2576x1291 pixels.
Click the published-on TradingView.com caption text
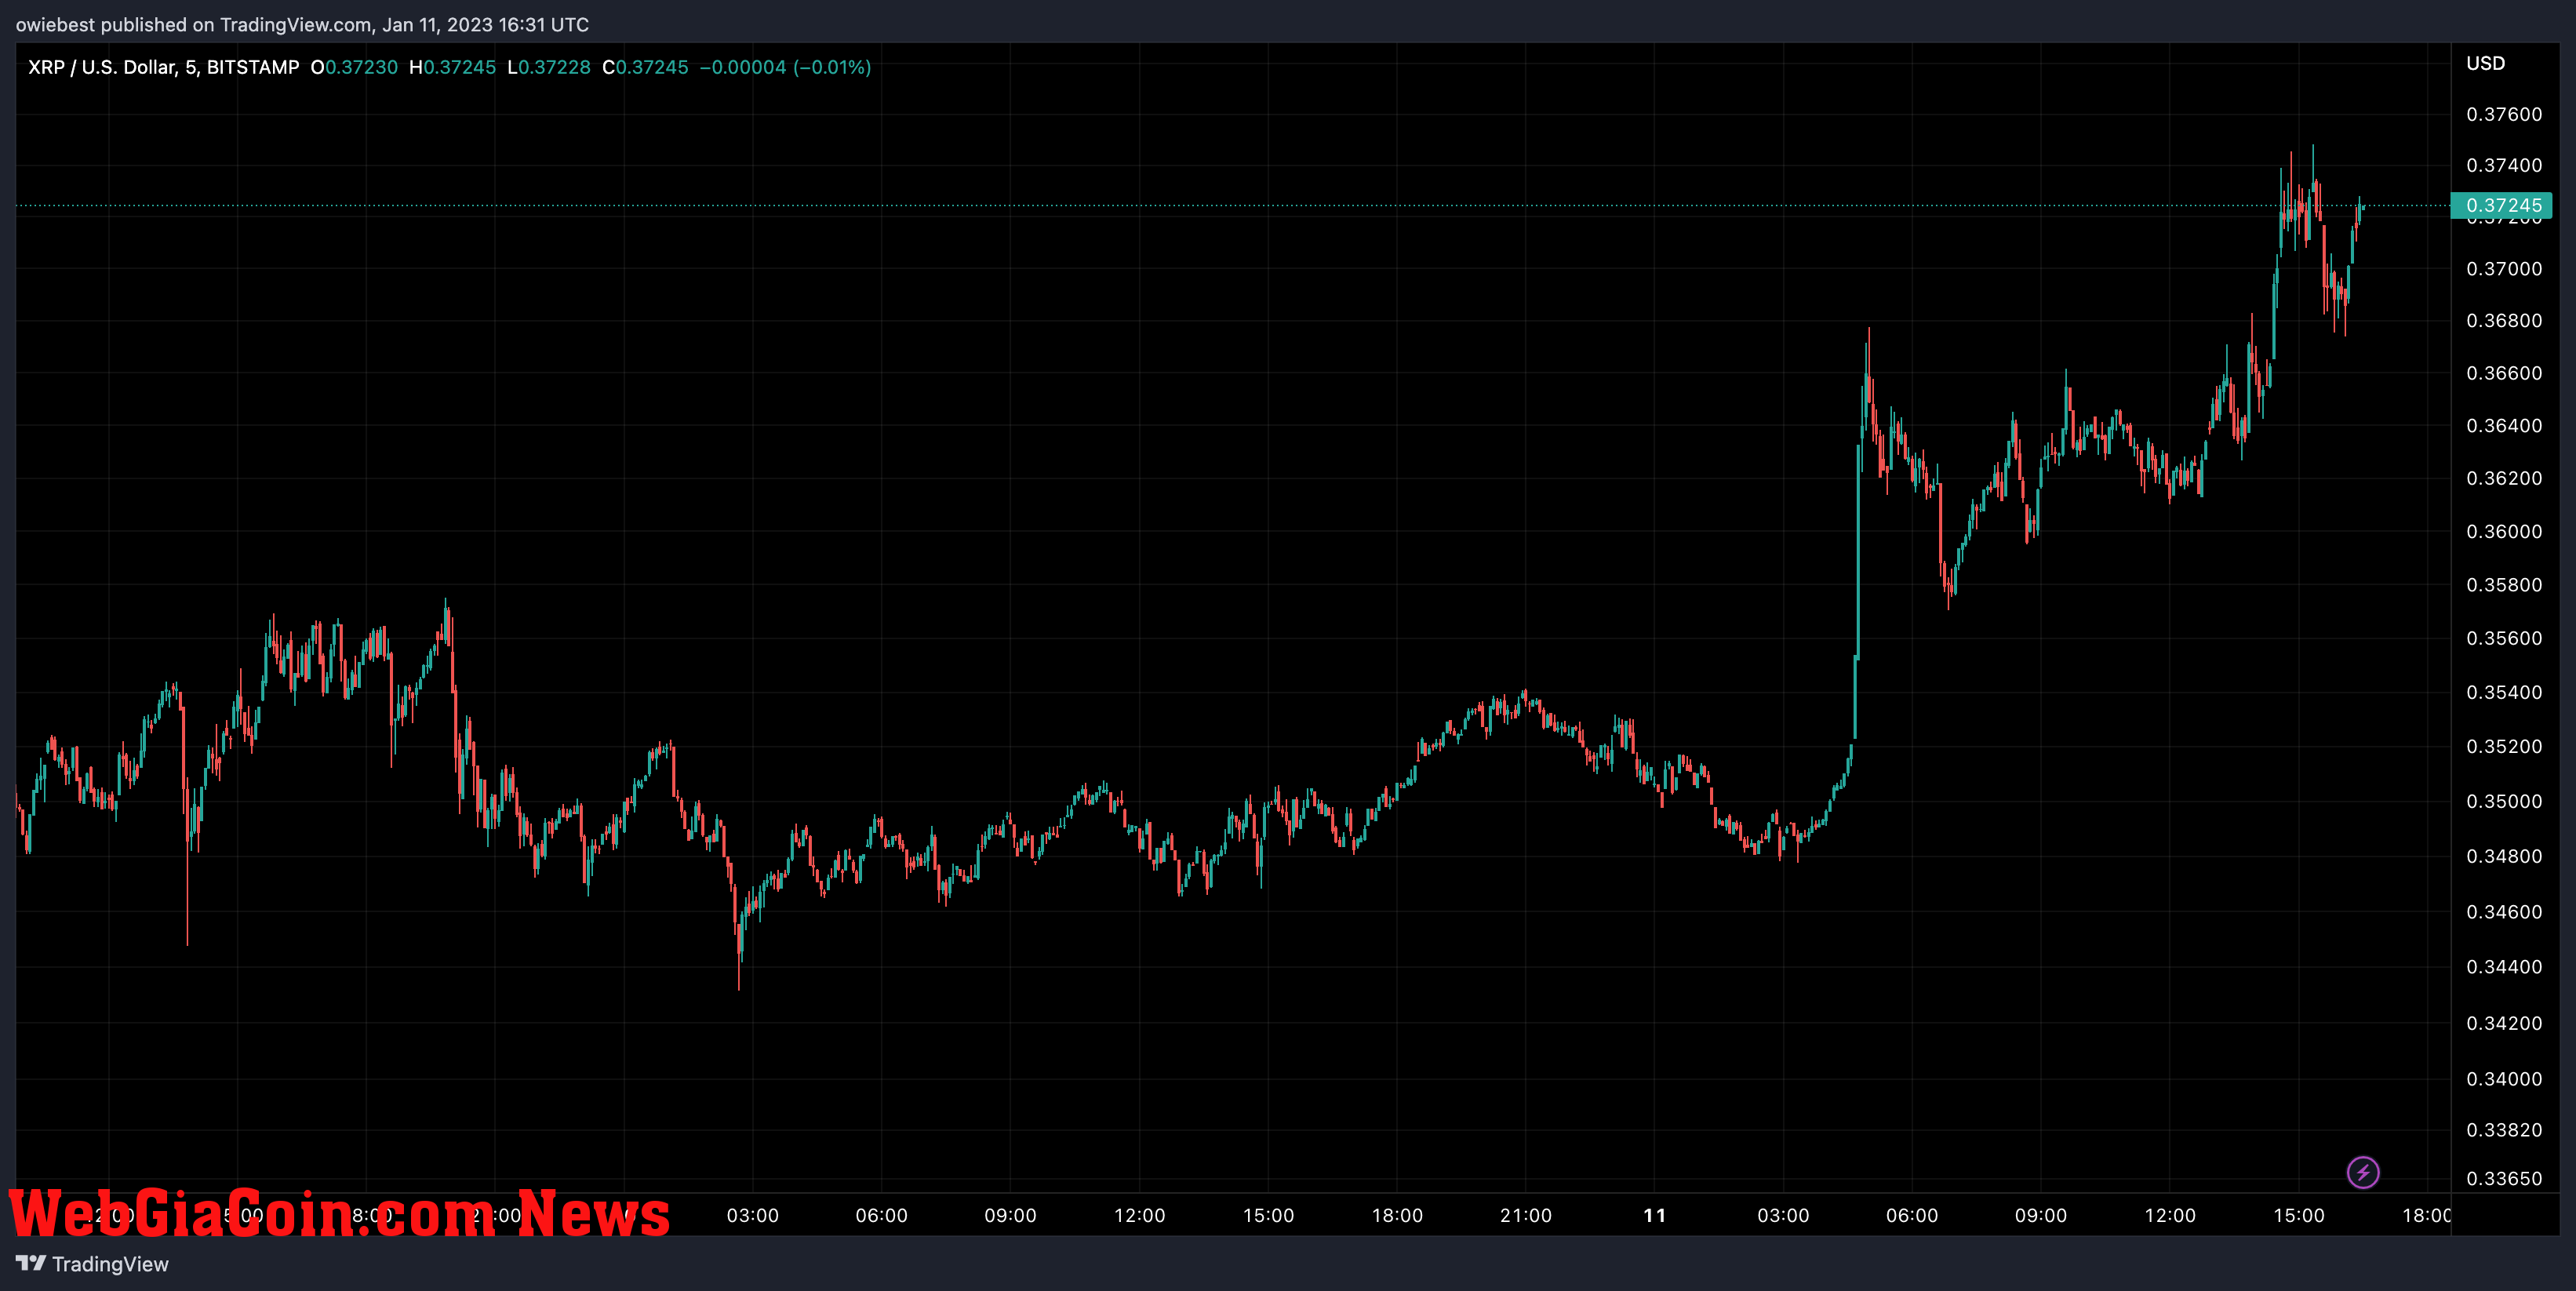tap(302, 24)
